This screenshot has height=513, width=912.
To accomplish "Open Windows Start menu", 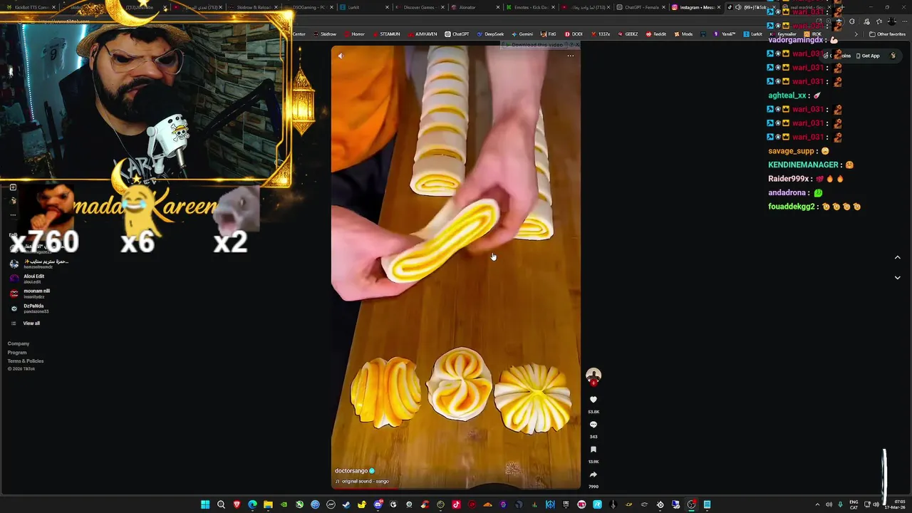I will 205,504.
